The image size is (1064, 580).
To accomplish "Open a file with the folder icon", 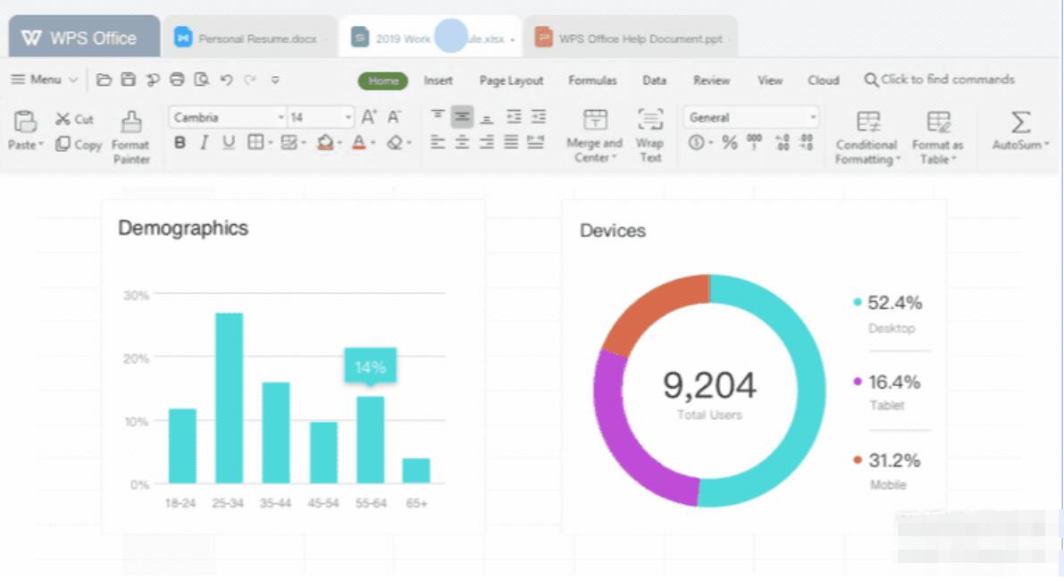I will click(x=104, y=80).
